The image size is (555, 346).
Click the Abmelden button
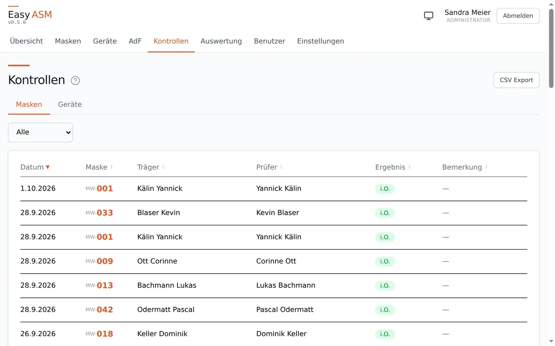[518, 16]
